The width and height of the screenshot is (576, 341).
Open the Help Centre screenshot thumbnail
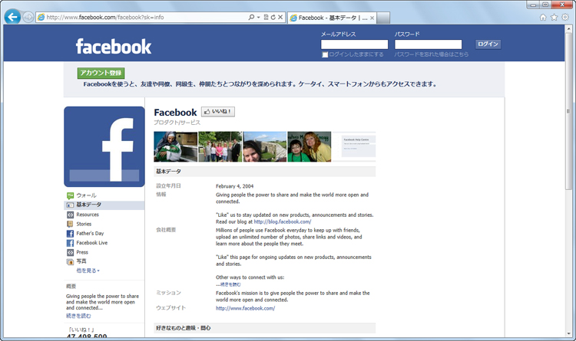354,146
